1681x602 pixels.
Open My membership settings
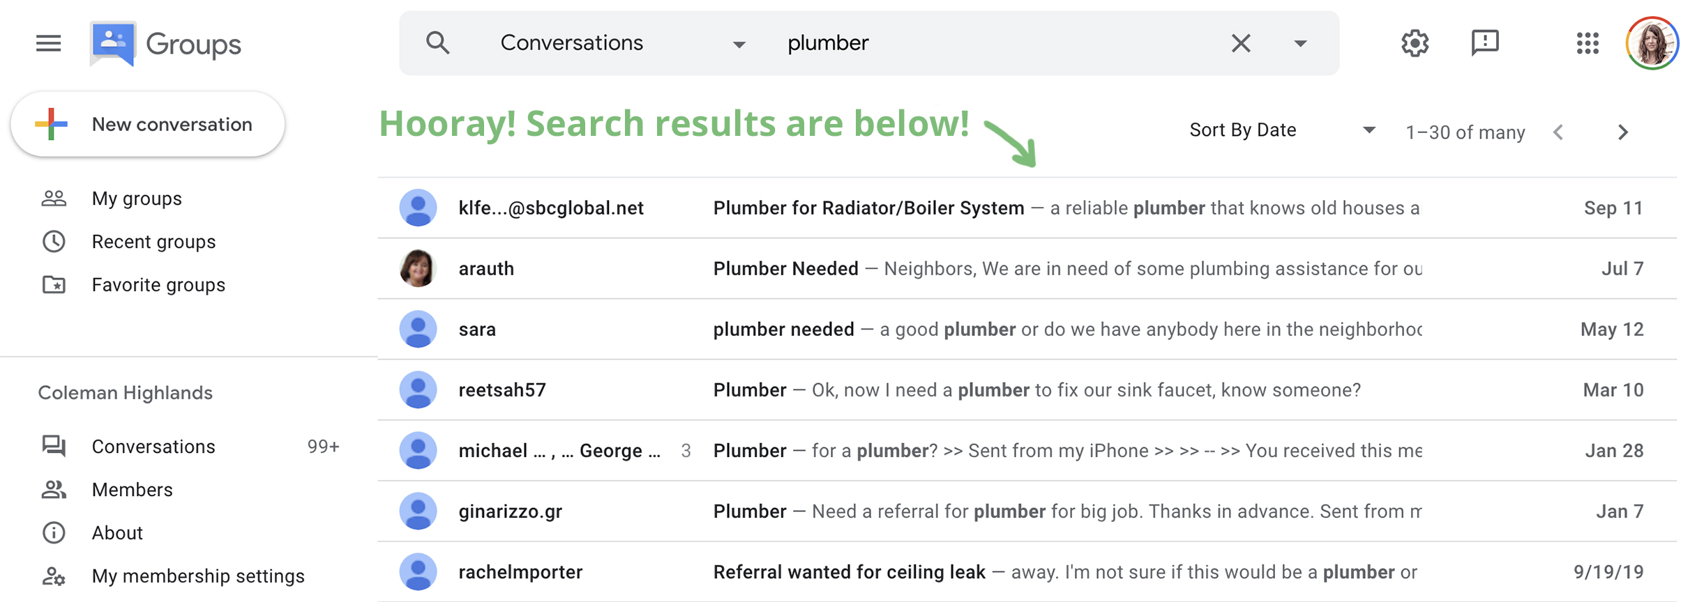198,576
